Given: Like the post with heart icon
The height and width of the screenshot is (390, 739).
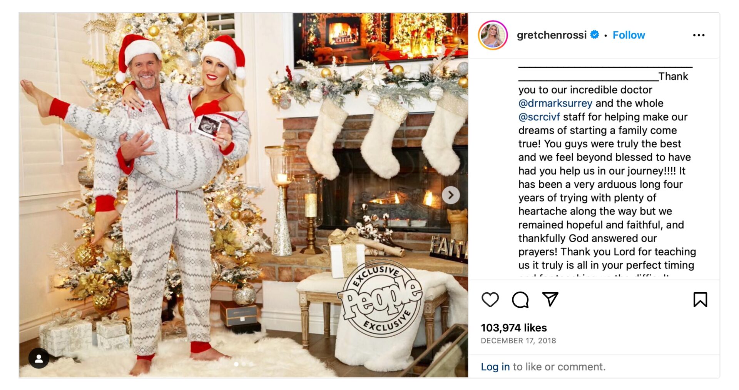Looking at the screenshot, I should [x=490, y=300].
